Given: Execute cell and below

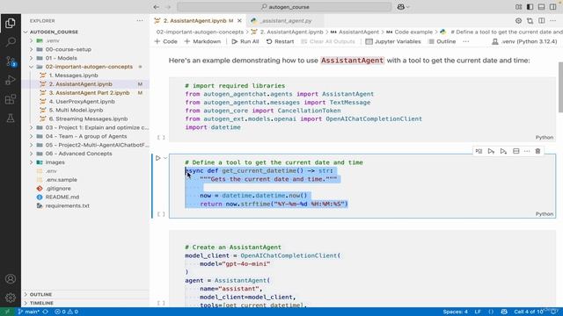Looking at the screenshot, I should 503,151.
